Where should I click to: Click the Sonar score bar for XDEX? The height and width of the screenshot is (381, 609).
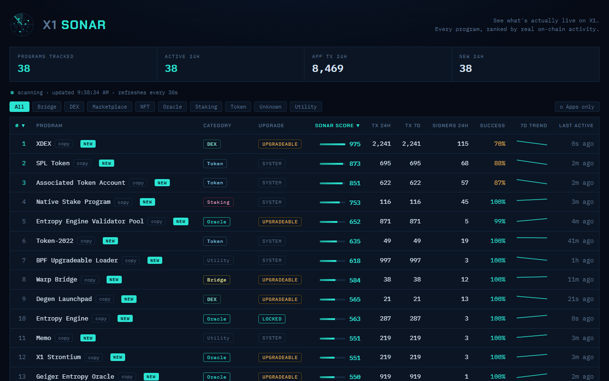tap(333, 144)
